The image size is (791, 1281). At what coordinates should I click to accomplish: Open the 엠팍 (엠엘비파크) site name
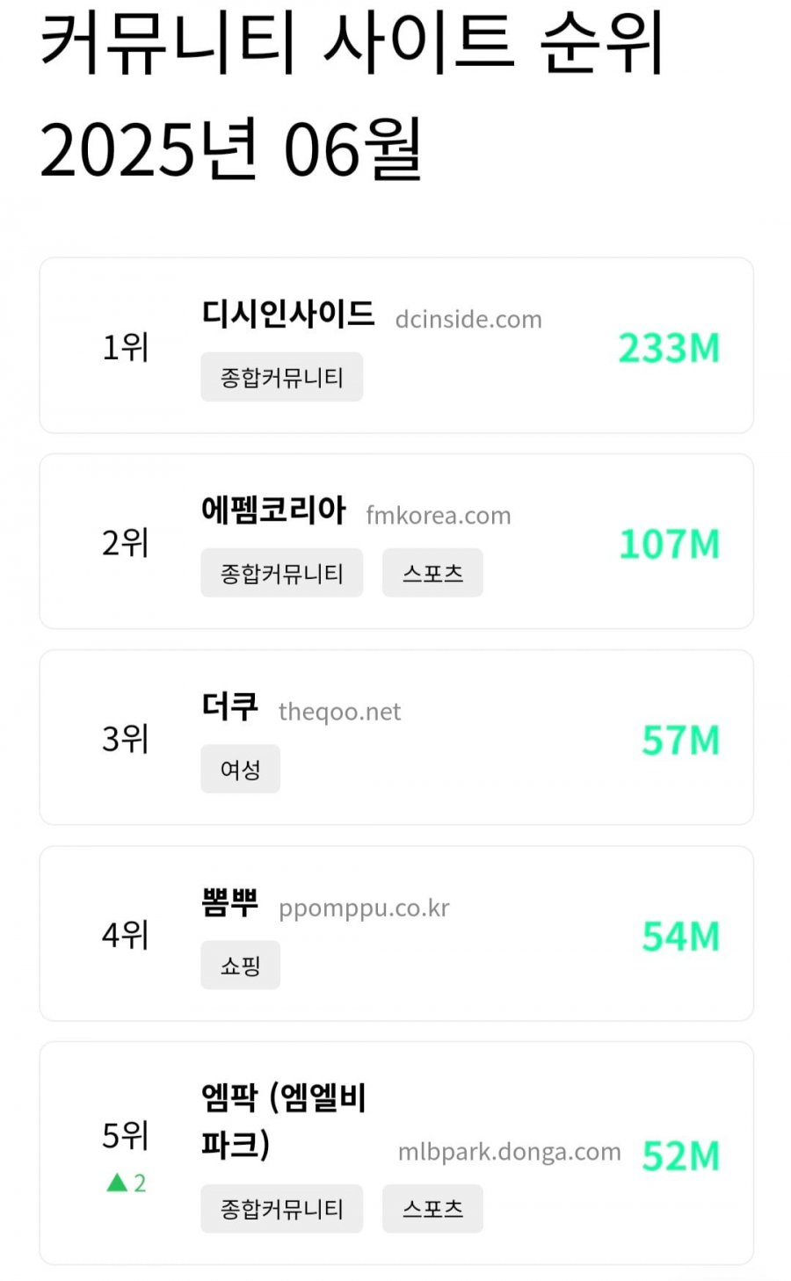tap(284, 1120)
